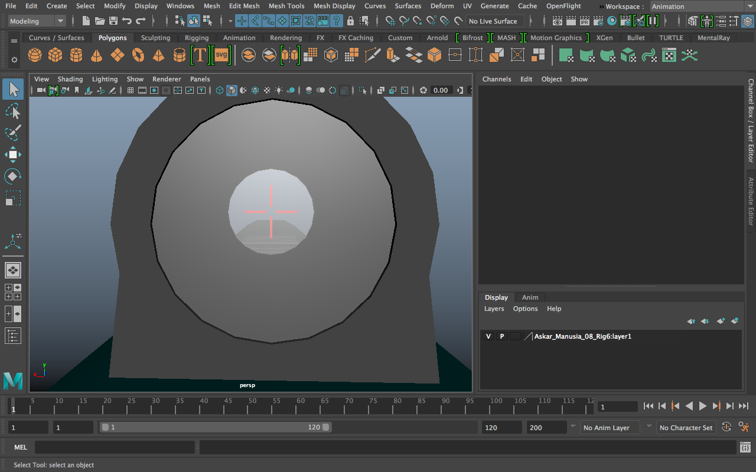Select the Lasso tool in the toolbox
The width and height of the screenshot is (756, 472).
(x=13, y=112)
